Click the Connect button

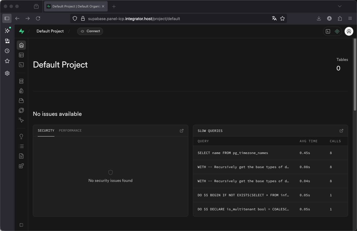click(90, 31)
